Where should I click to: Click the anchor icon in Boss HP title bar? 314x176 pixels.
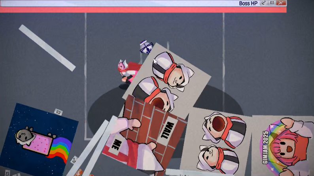point(264,3)
